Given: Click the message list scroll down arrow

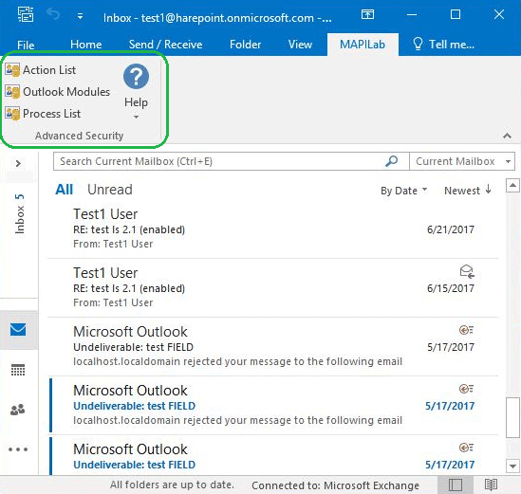Looking at the screenshot, I should click(x=512, y=466).
